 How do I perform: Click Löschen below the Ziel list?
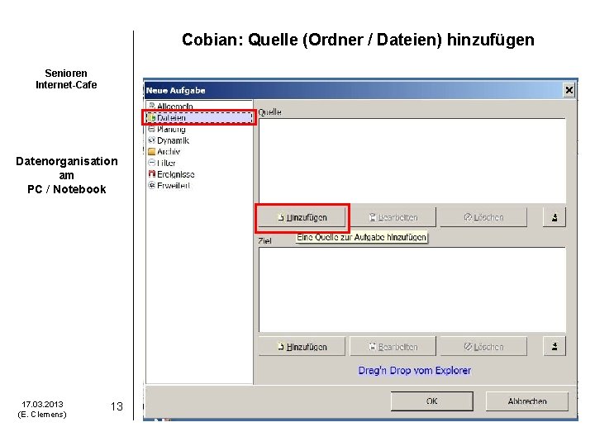483,347
